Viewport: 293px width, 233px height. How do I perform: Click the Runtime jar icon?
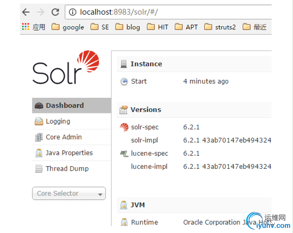[x=124, y=223]
